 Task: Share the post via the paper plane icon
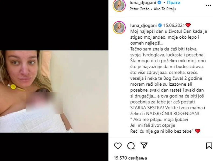coord(144,146)
